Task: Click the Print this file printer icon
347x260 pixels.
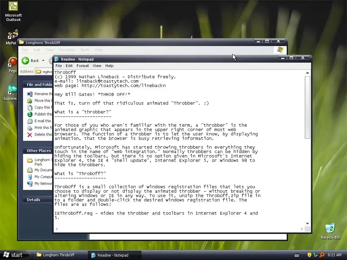Action: [30, 128]
